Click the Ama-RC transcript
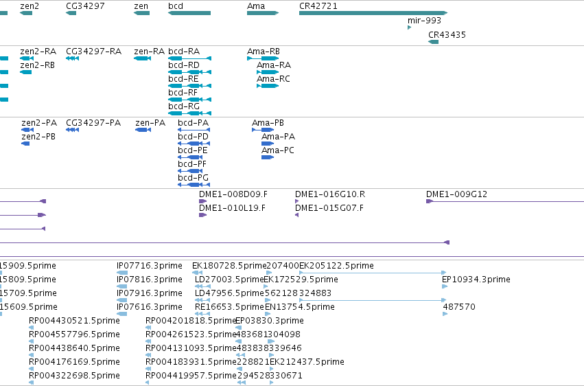The height and width of the screenshot is (386, 584). click(x=268, y=86)
